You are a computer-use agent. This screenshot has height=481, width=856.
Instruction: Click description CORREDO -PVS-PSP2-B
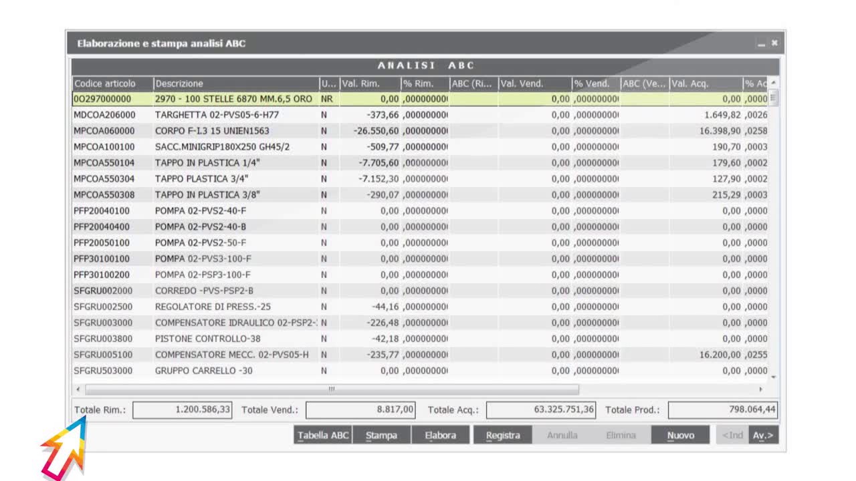click(204, 291)
